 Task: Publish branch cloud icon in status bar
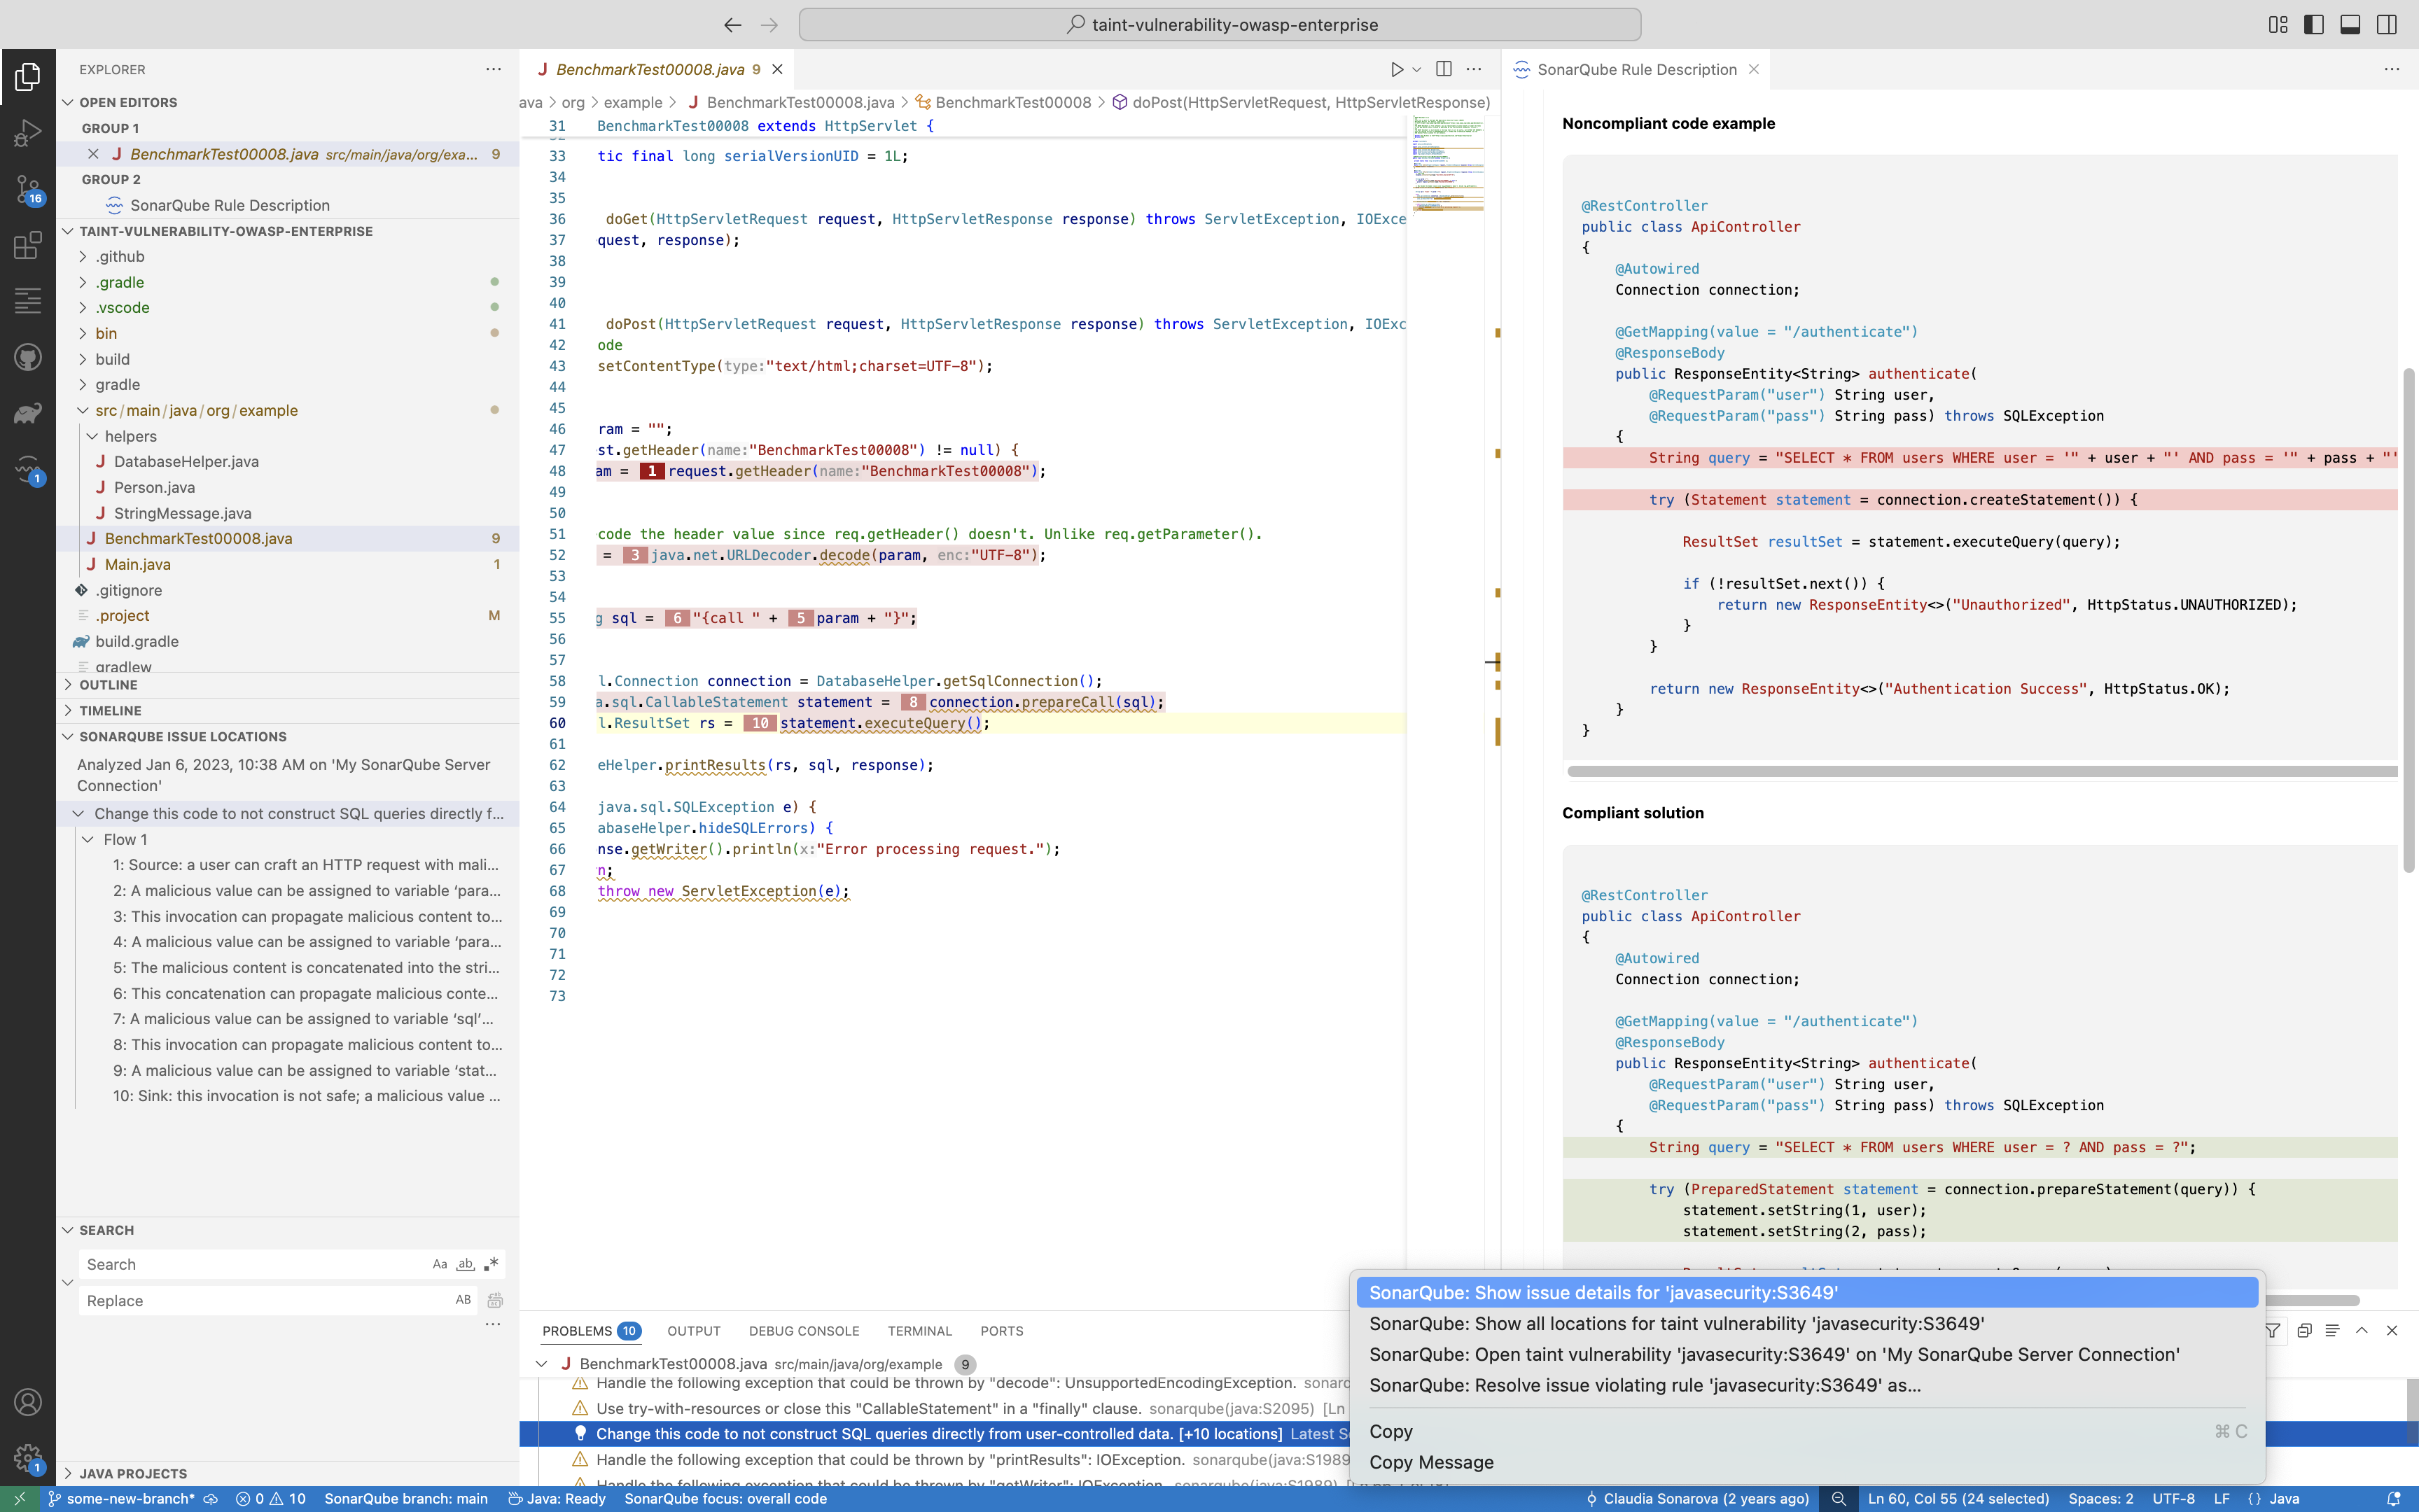tap(210, 1498)
